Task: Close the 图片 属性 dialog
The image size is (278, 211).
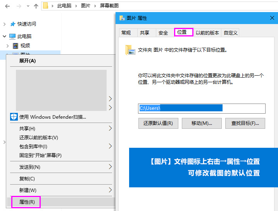Action: [272, 18]
